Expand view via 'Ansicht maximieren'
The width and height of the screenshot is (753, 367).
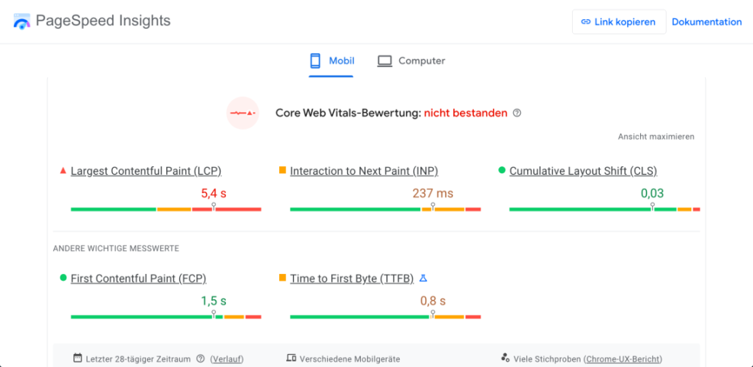point(656,137)
